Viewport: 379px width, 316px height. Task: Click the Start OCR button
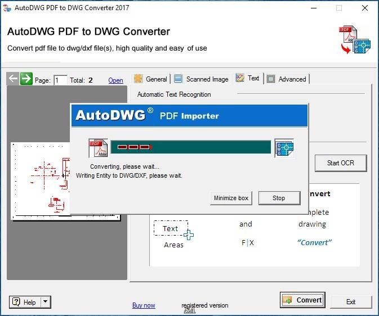click(341, 163)
